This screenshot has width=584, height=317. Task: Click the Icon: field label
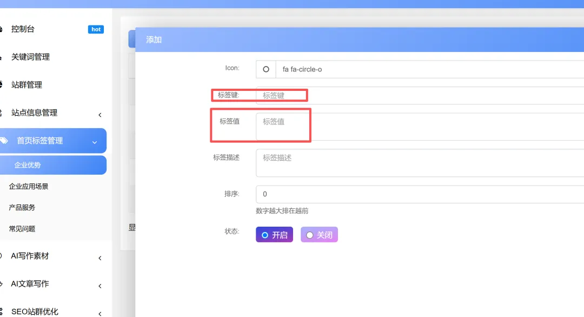click(x=232, y=68)
